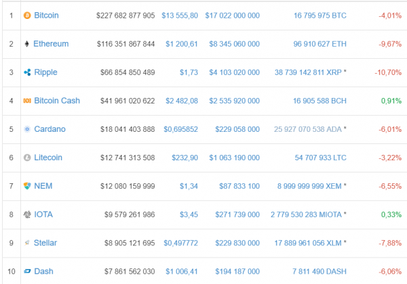Click Bitcoin Cash change 0,91%
The image size is (407, 284).
[x=391, y=101]
